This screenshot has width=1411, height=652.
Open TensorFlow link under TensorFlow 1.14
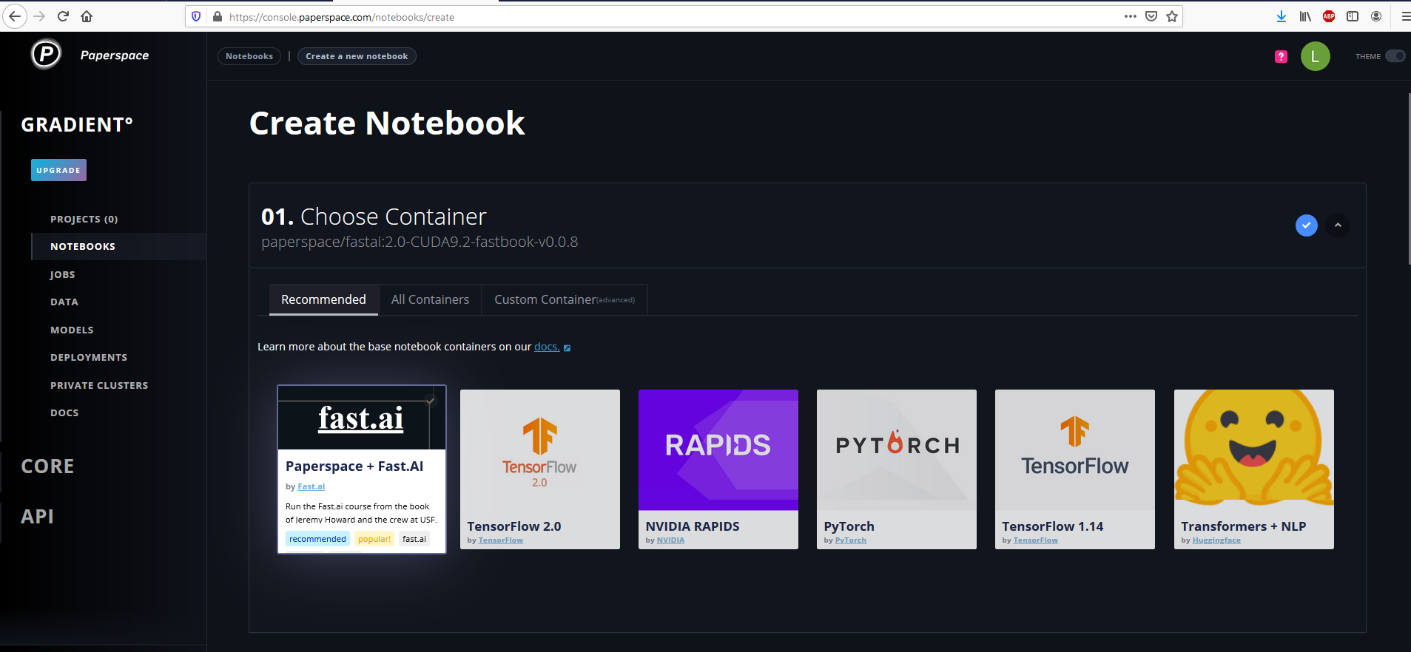point(1035,540)
